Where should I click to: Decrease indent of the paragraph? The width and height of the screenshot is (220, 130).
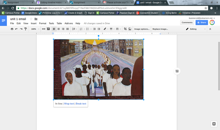[94, 29]
